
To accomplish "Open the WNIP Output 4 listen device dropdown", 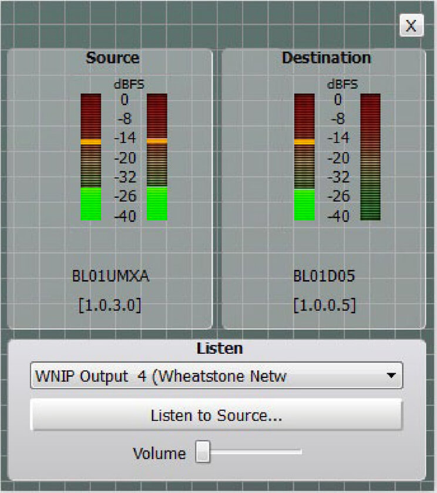I will click(x=217, y=376).
